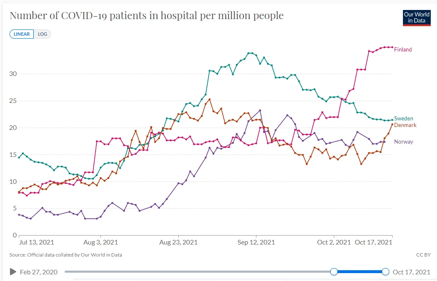Open the CC BY license link
The width and height of the screenshot is (437, 281).
(422, 255)
